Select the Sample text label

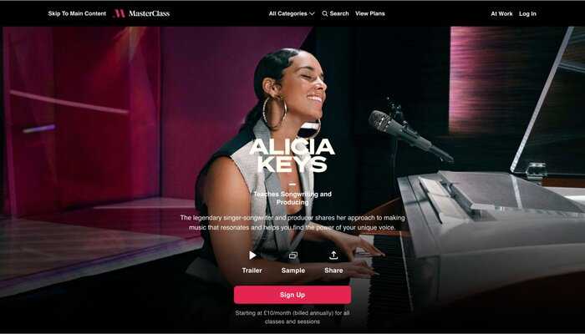click(x=293, y=271)
